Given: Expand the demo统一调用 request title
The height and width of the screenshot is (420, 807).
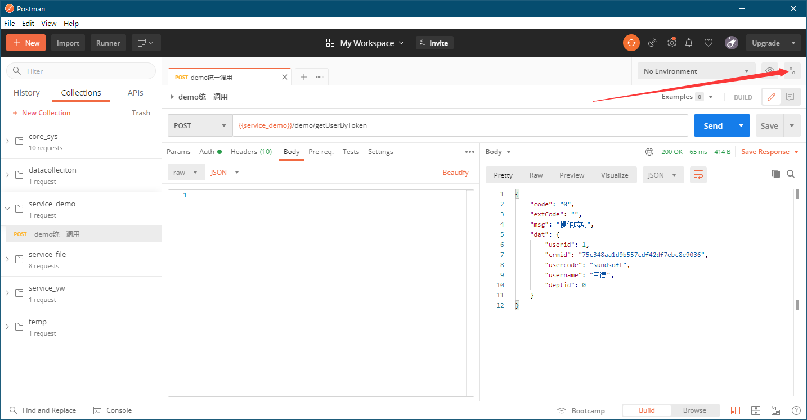Looking at the screenshot, I should point(173,97).
